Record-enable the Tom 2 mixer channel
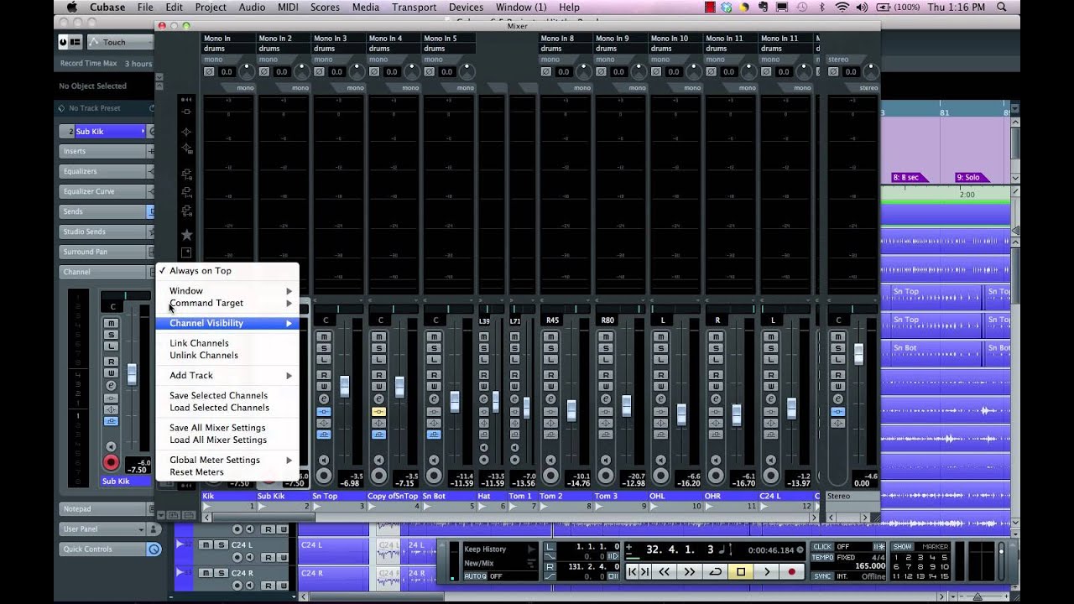 551,476
